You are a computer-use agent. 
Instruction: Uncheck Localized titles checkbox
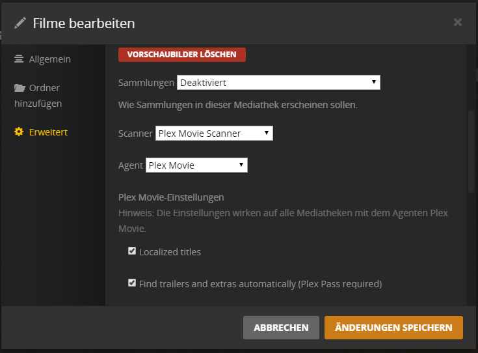pos(132,251)
